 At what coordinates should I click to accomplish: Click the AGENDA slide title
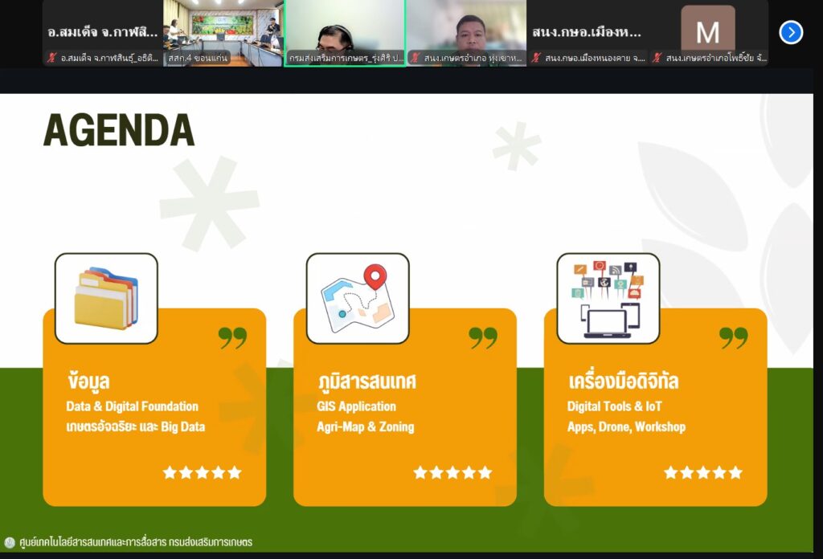coord(119,130)
